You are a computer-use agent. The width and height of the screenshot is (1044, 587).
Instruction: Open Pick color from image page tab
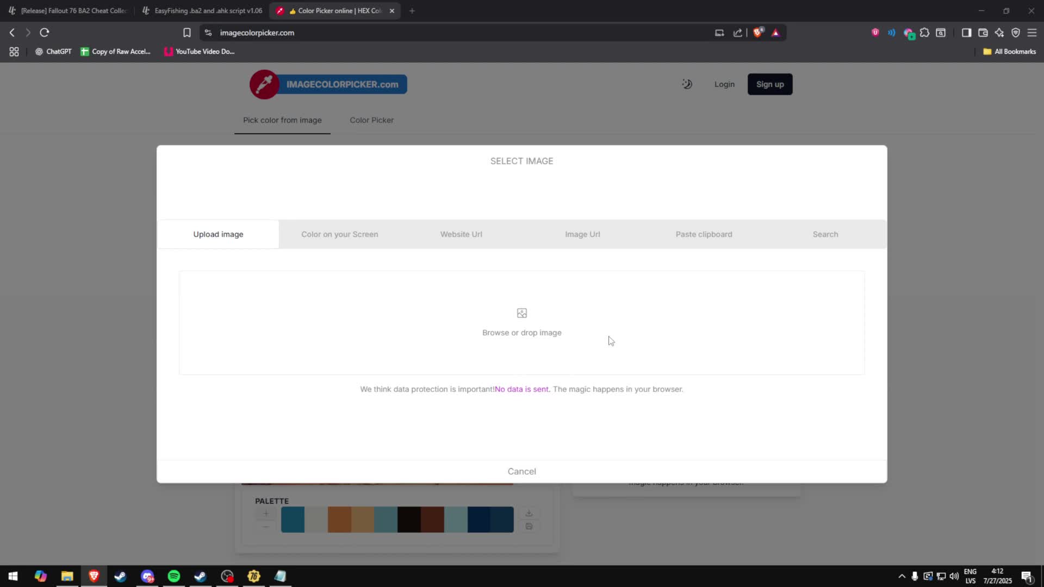(282, 120)
